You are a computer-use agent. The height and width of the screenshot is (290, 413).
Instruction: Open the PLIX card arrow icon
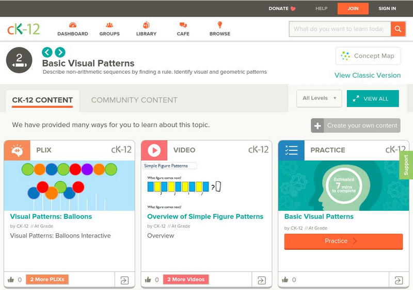tap(124, 280)
